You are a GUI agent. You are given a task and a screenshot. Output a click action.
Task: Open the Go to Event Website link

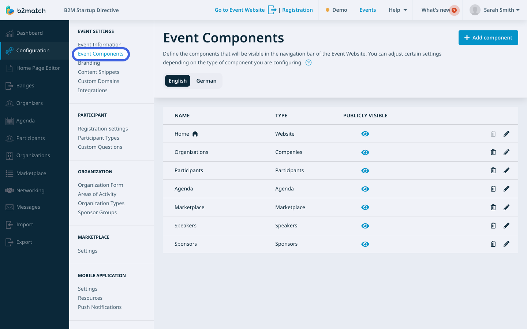tap(240, 10)
